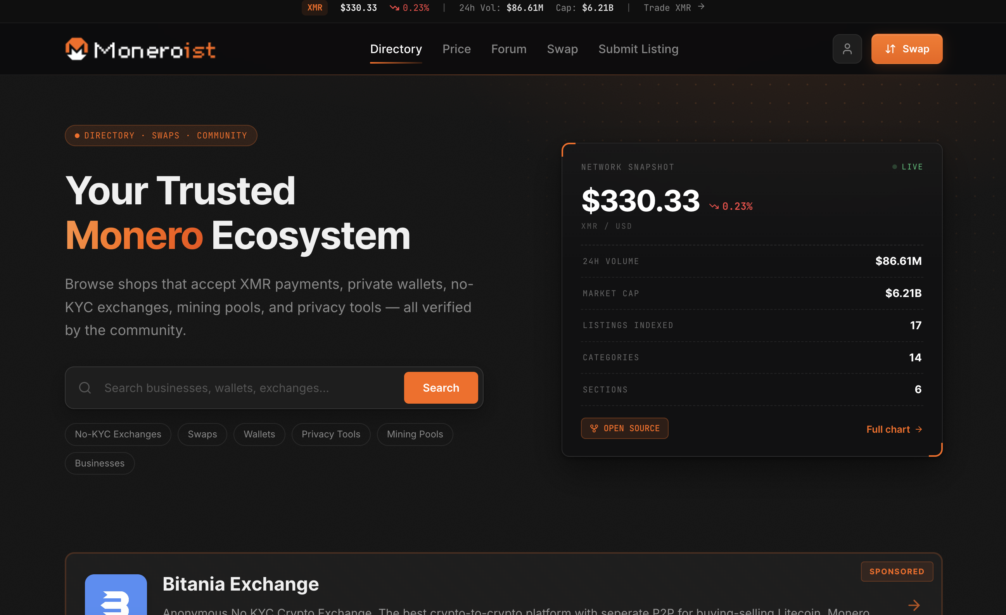The image size is (1006, 615).
Task: Select the Wallets filter chip
Action: click(x=259, y=434)
